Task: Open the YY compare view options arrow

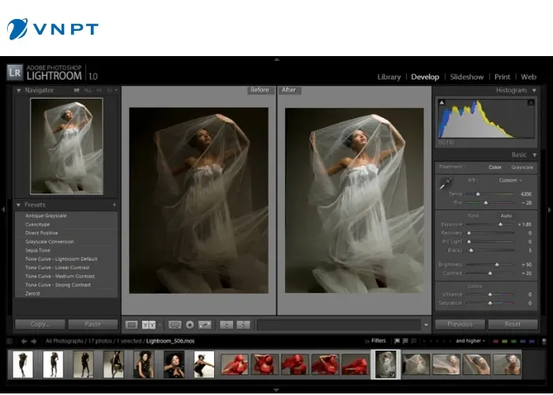Action: 160,325
